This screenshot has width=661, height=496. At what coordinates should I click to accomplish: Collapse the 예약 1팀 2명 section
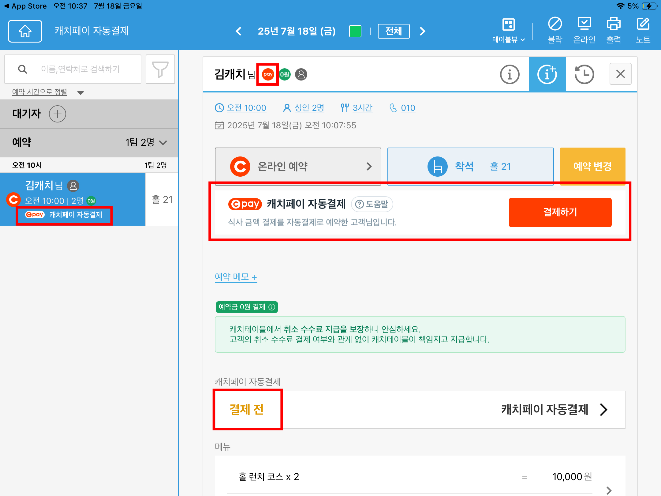(x=163, y=142)
